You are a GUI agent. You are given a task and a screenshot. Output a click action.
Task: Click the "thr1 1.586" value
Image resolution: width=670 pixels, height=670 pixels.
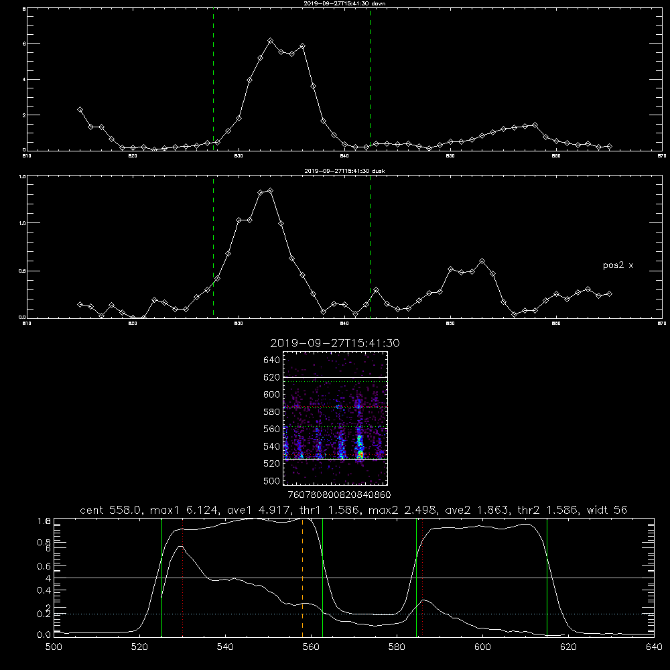[331, 510]
